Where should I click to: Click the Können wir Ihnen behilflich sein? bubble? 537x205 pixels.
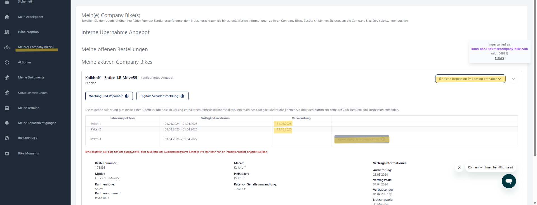point(491,168)
